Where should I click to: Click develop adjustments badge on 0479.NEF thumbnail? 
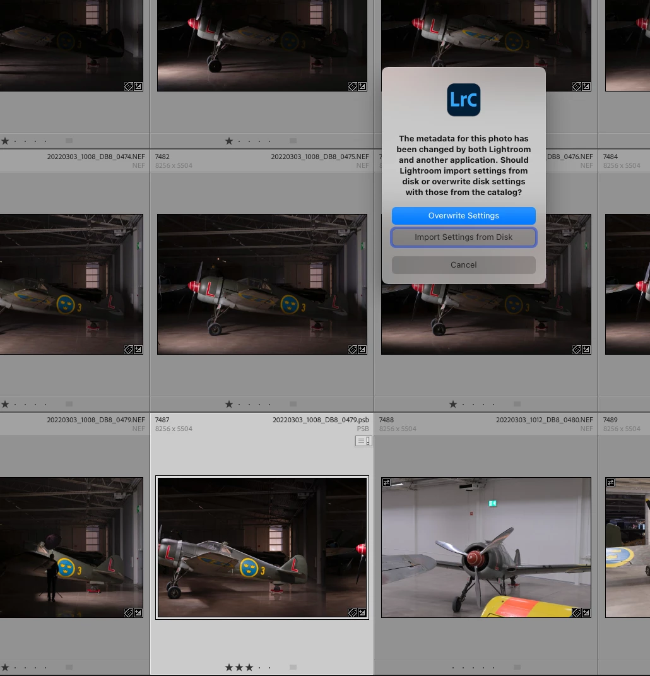click(x=138, y=613)
